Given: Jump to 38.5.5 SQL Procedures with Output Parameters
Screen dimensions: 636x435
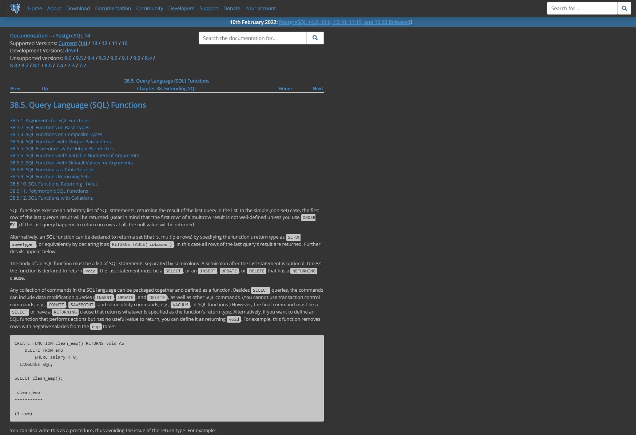Looking at the screenshot, I should click(x=62, y=148).
